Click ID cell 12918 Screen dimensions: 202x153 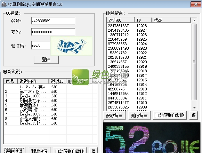click(x=142, y=71)
